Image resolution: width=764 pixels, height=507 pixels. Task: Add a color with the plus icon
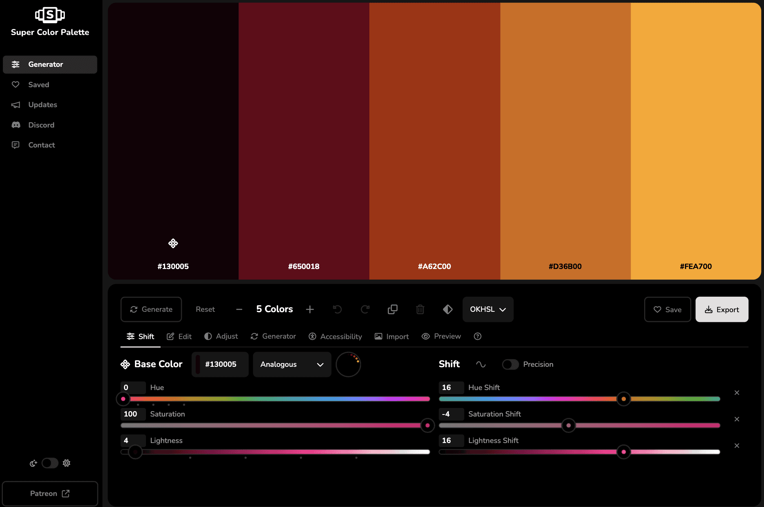pyautogui.click(x=310, y=310)
